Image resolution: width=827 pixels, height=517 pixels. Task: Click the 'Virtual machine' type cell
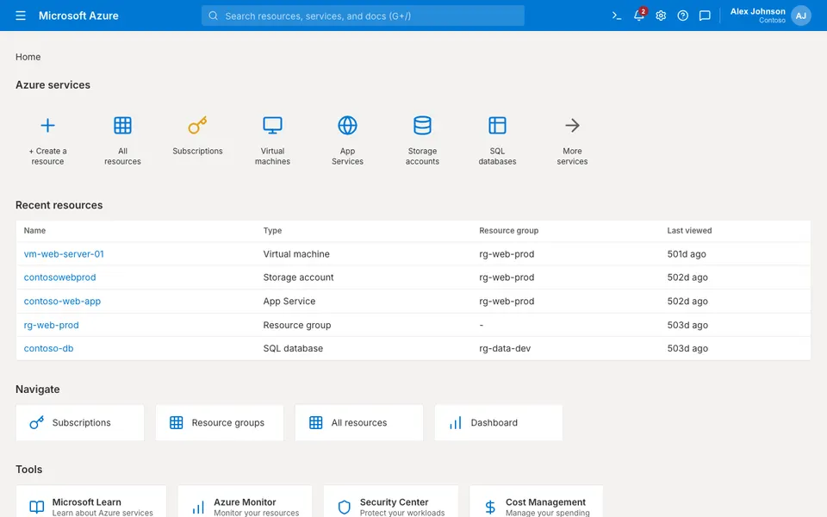(296, 253)
